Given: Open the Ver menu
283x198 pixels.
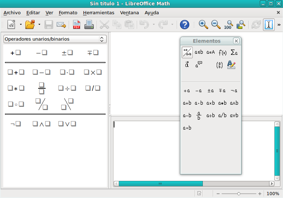Looking at the screenshot, I should (x=49, y=12).
